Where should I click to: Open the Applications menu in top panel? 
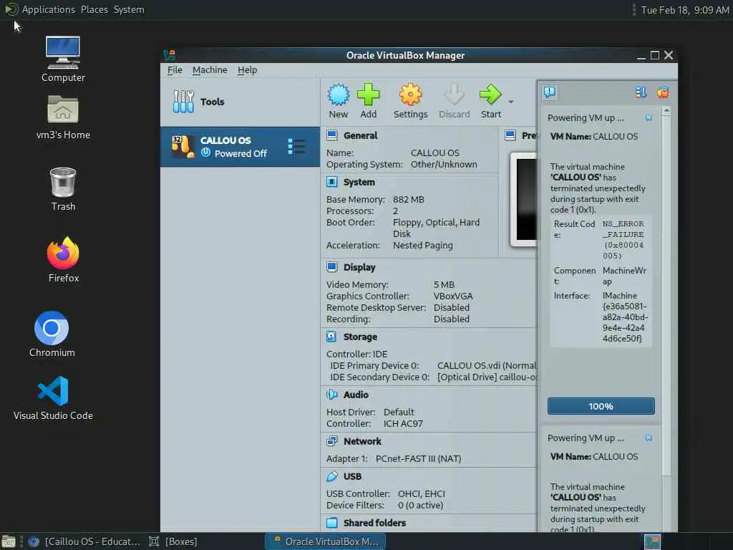[48, 9]
